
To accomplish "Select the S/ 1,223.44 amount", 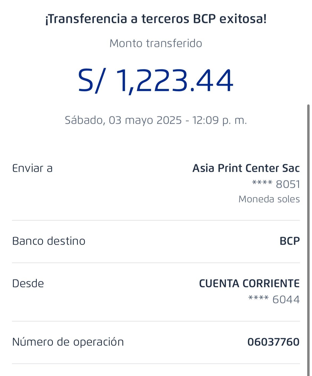I will coord(156,80).
